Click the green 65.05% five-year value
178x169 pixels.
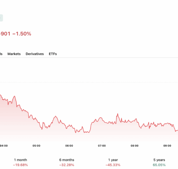159,165
